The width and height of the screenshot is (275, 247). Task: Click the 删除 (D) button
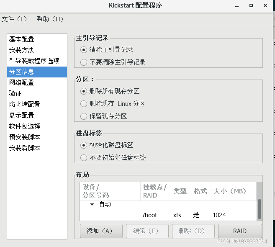(x=193, y=231)
